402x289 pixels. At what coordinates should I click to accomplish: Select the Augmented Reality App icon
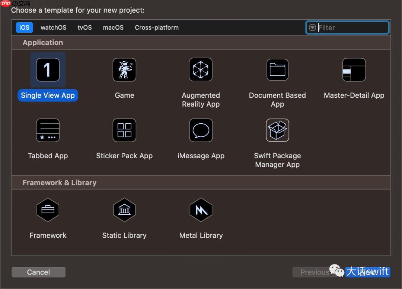(201, 70)
